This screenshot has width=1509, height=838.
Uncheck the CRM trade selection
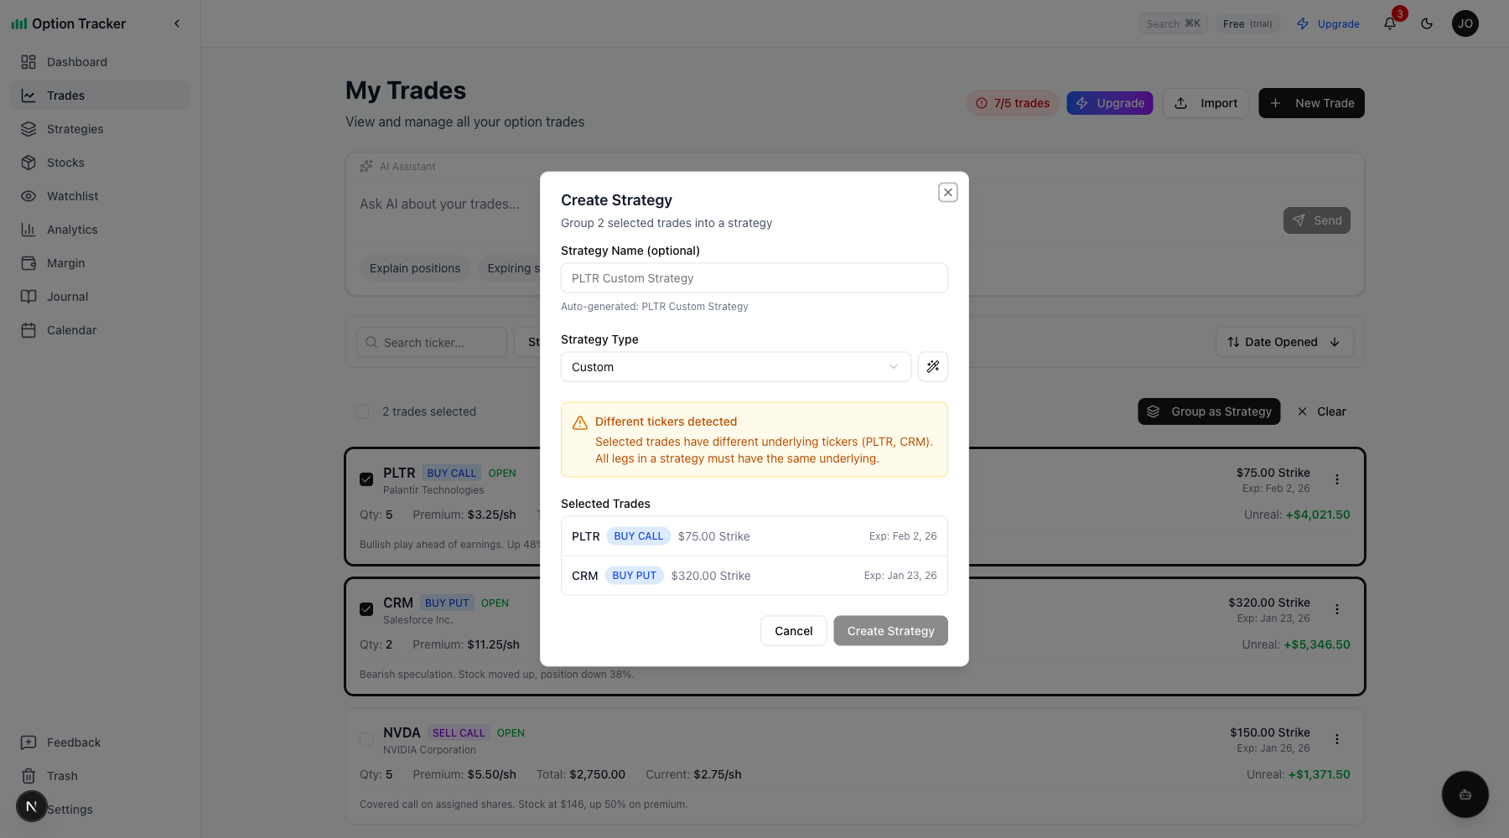click(366, 609)
